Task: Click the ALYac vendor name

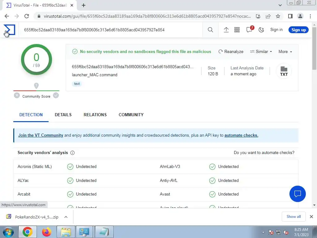Action: pos(23,180)
